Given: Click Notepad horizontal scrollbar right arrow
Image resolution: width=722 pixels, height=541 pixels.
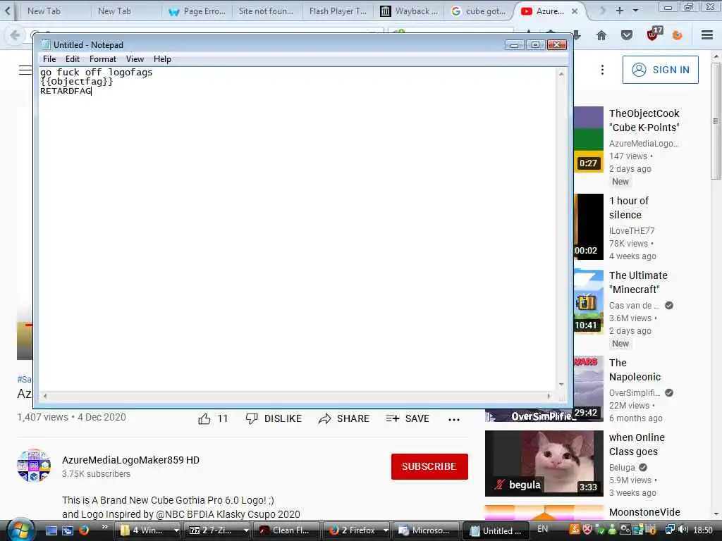Looking at the screenshot, I should 549,396.
